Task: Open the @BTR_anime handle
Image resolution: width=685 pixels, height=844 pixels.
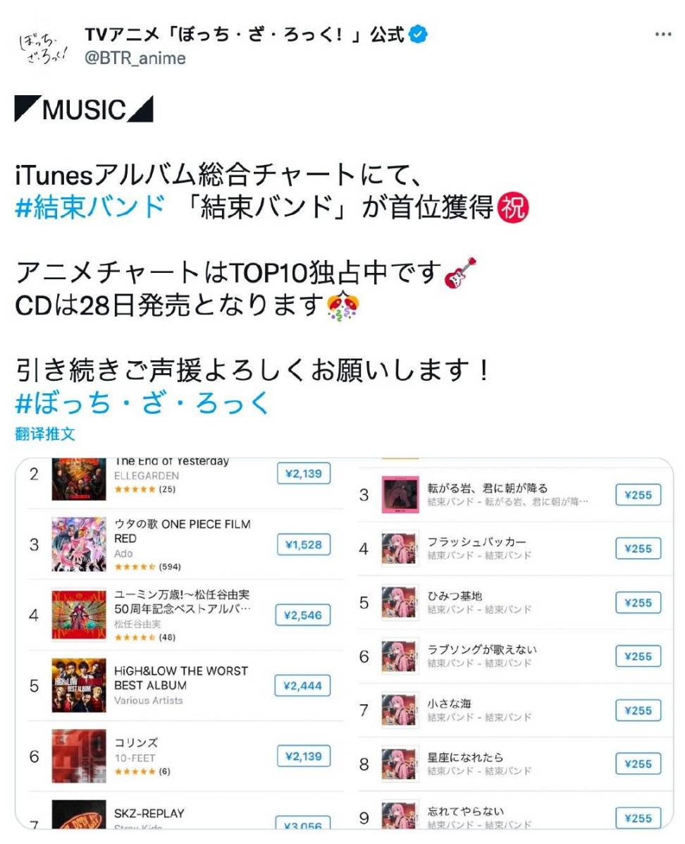Action: [x=135, y=58]
